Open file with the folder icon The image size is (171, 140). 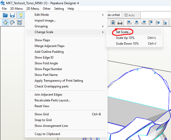5,15
